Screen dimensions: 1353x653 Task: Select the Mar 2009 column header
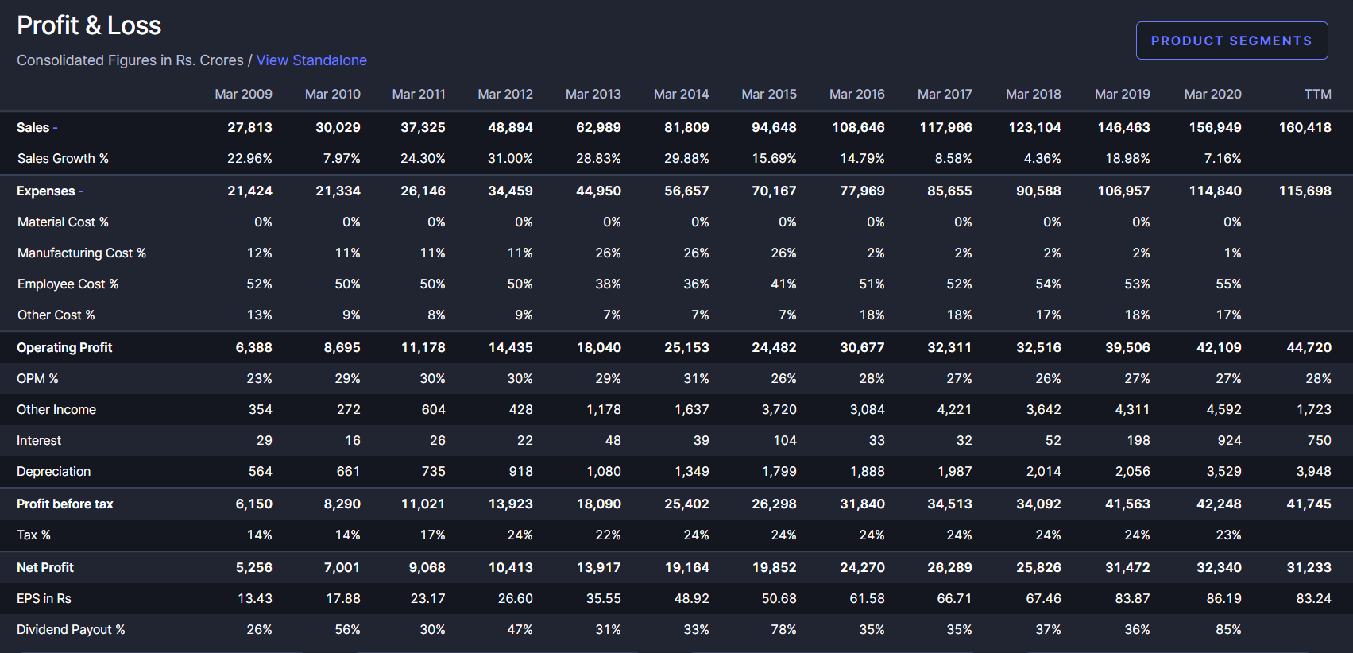[243, 94]
